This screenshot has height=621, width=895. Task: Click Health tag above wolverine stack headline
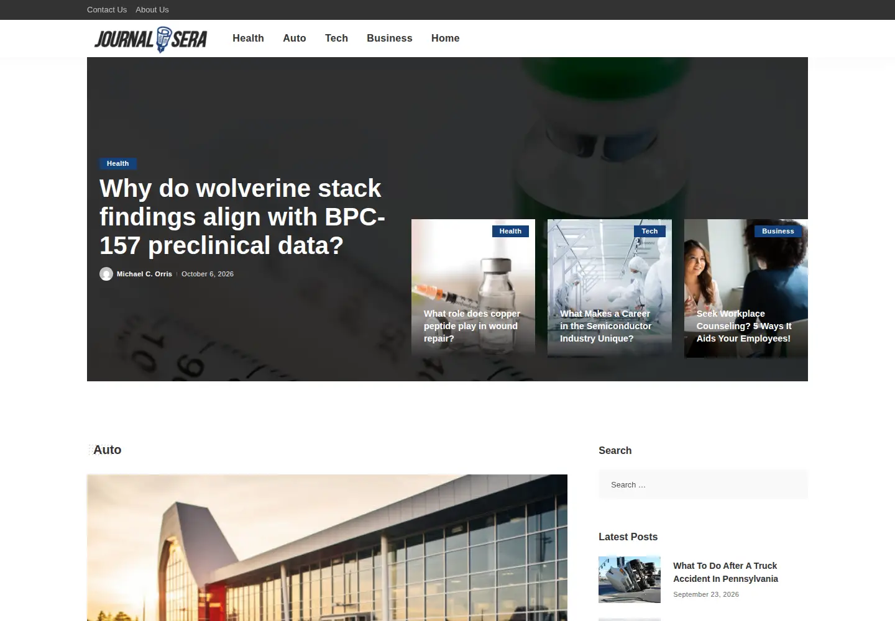click(118, 163)
